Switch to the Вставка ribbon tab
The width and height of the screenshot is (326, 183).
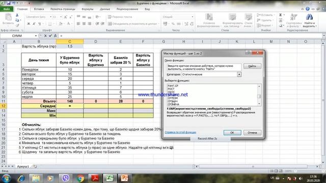39,9
